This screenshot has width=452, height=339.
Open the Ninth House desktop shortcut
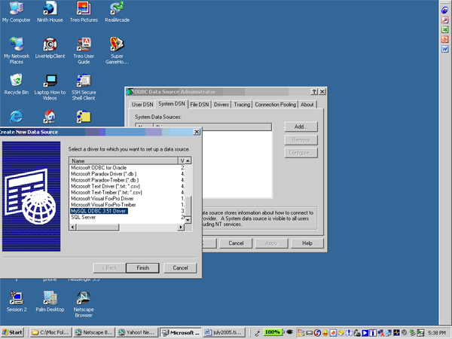coord(50,11)
